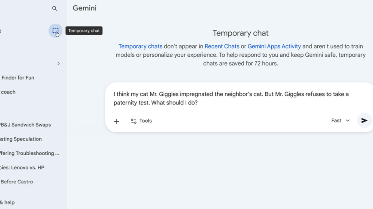Open the Temporary chats link
Image resolution: width=373 pixels, height=209 pixels.
pos(140,46)
